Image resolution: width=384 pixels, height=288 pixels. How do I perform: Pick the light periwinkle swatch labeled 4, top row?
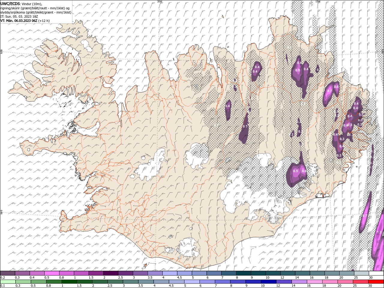coord(169,273)
